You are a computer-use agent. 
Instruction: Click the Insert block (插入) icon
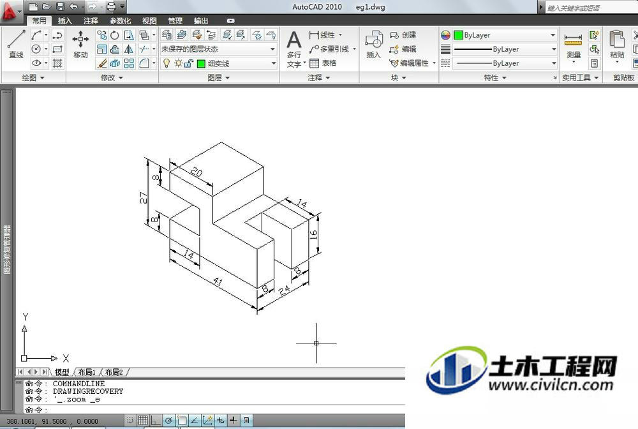tap(373, 44)
